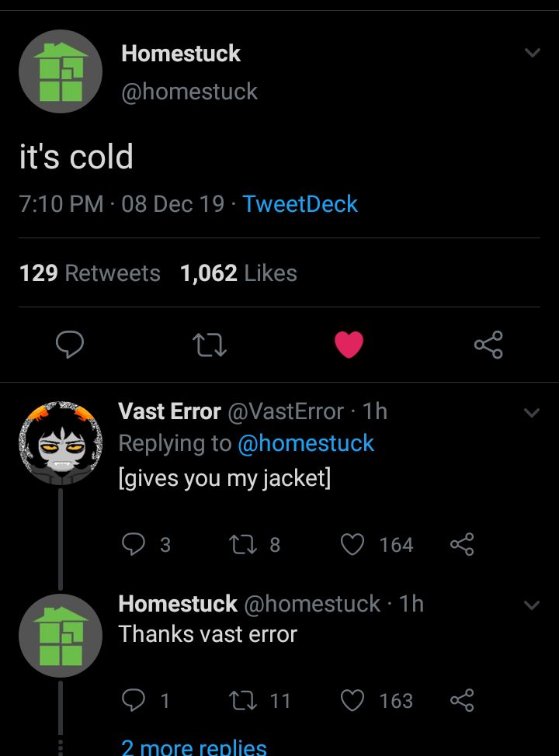Screen dimensions: 559x756
Task: Open options chevron on Vast Error reply
Action: pyautogui.click(x=532, y=412)
